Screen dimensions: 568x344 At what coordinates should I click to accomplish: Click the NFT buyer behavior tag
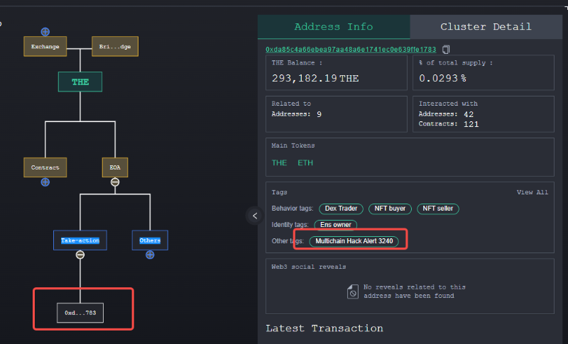[x=390, y=209]
